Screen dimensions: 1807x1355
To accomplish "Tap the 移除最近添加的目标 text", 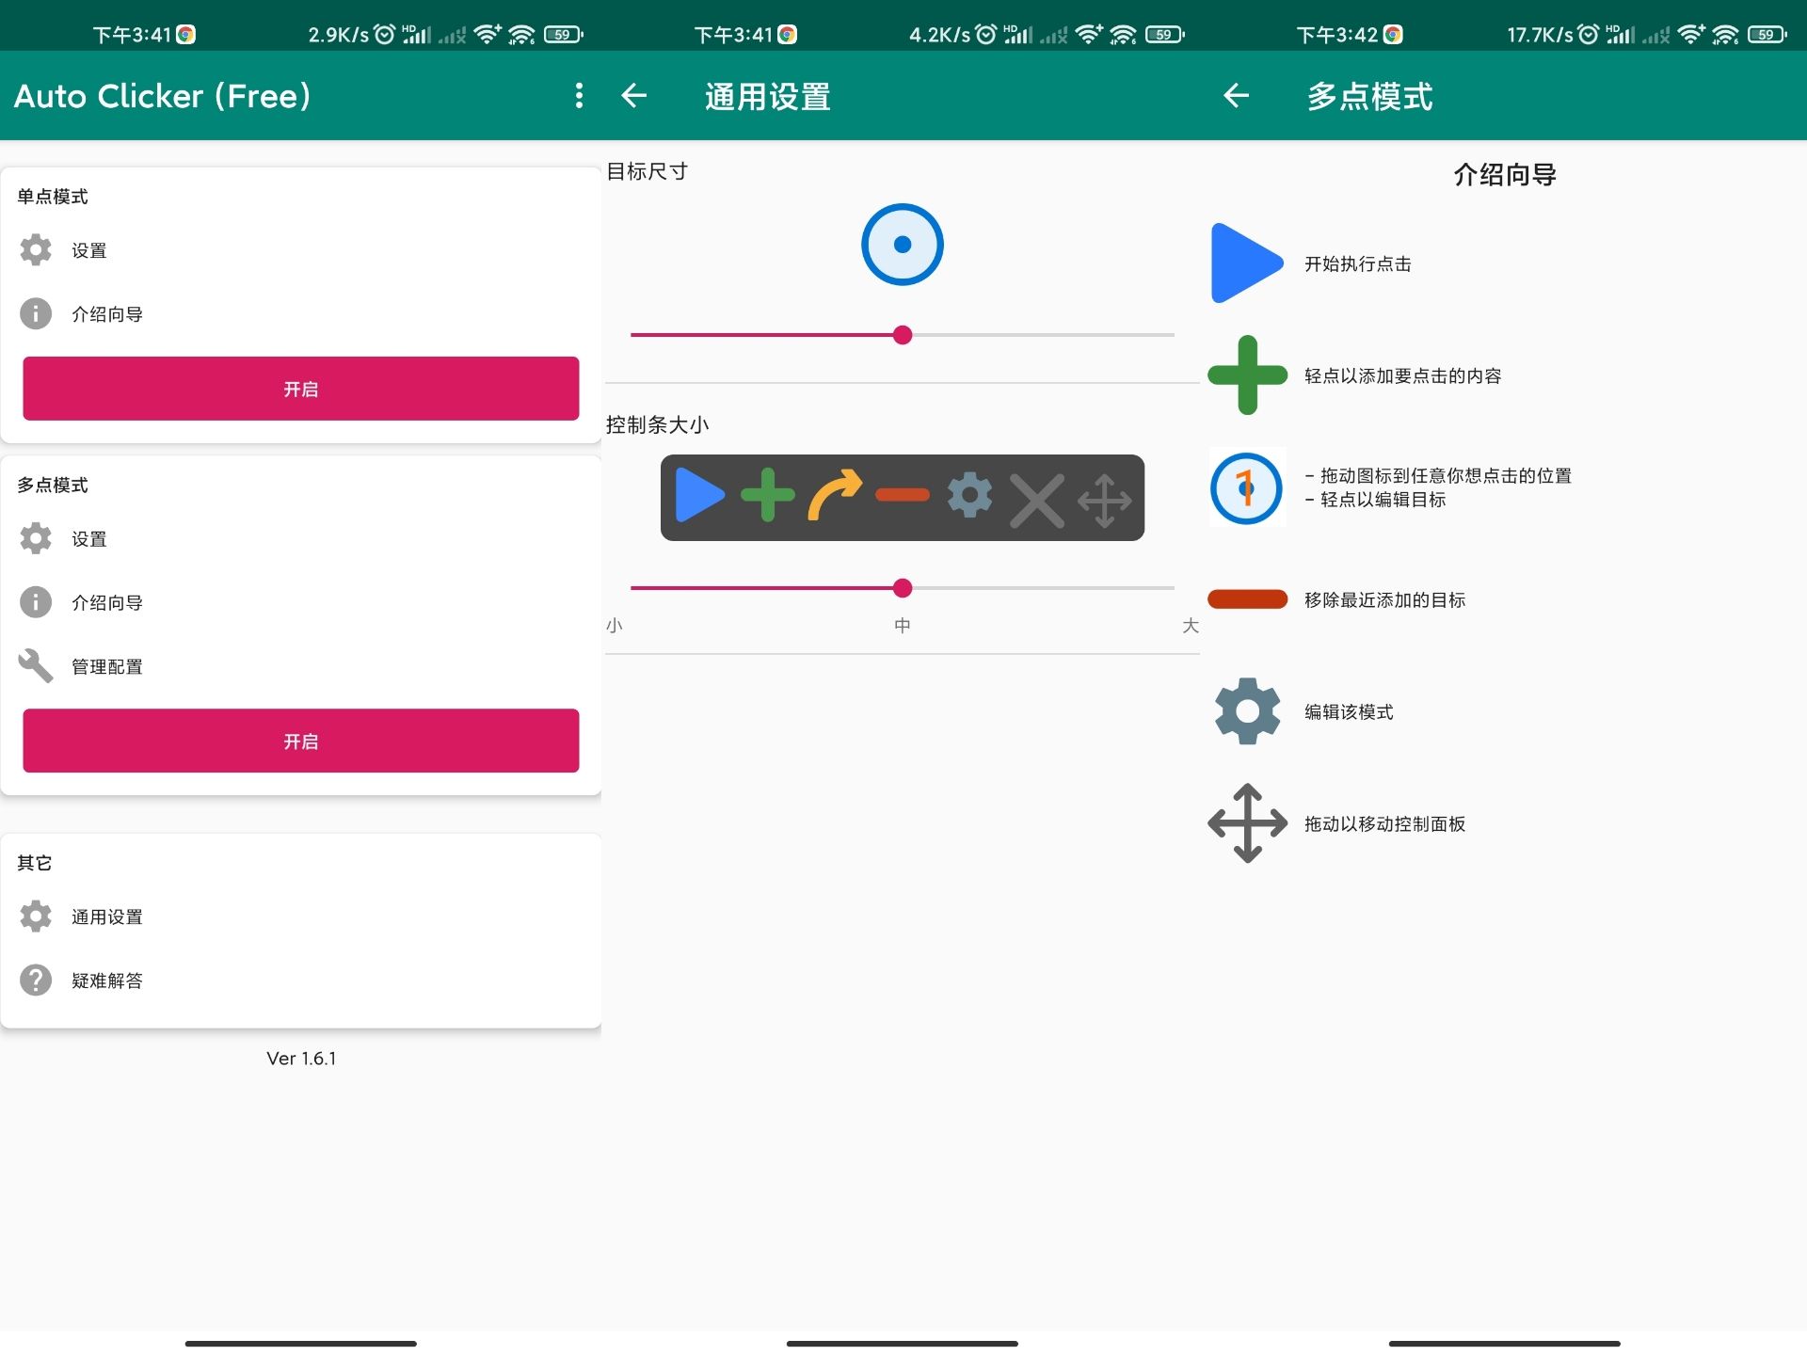I will pos(1385,600).
